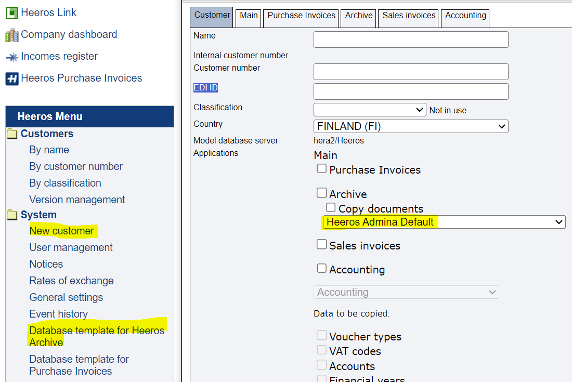List customers By customer number
This screenshot has height=382, width=572.
click(76, 167)
